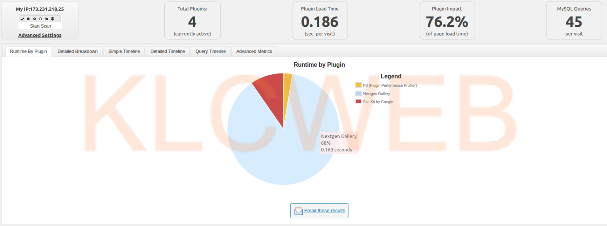Screen dimensions: 607x226
Task: Click the "0.163 seconds" tooltip line
Action: point(336,150)
